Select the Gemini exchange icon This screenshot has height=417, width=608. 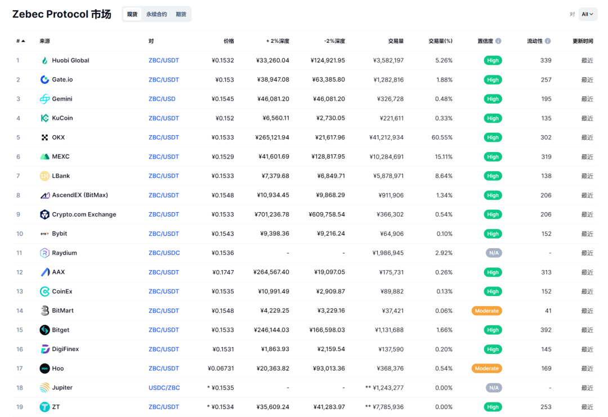(x=44, y=98)
